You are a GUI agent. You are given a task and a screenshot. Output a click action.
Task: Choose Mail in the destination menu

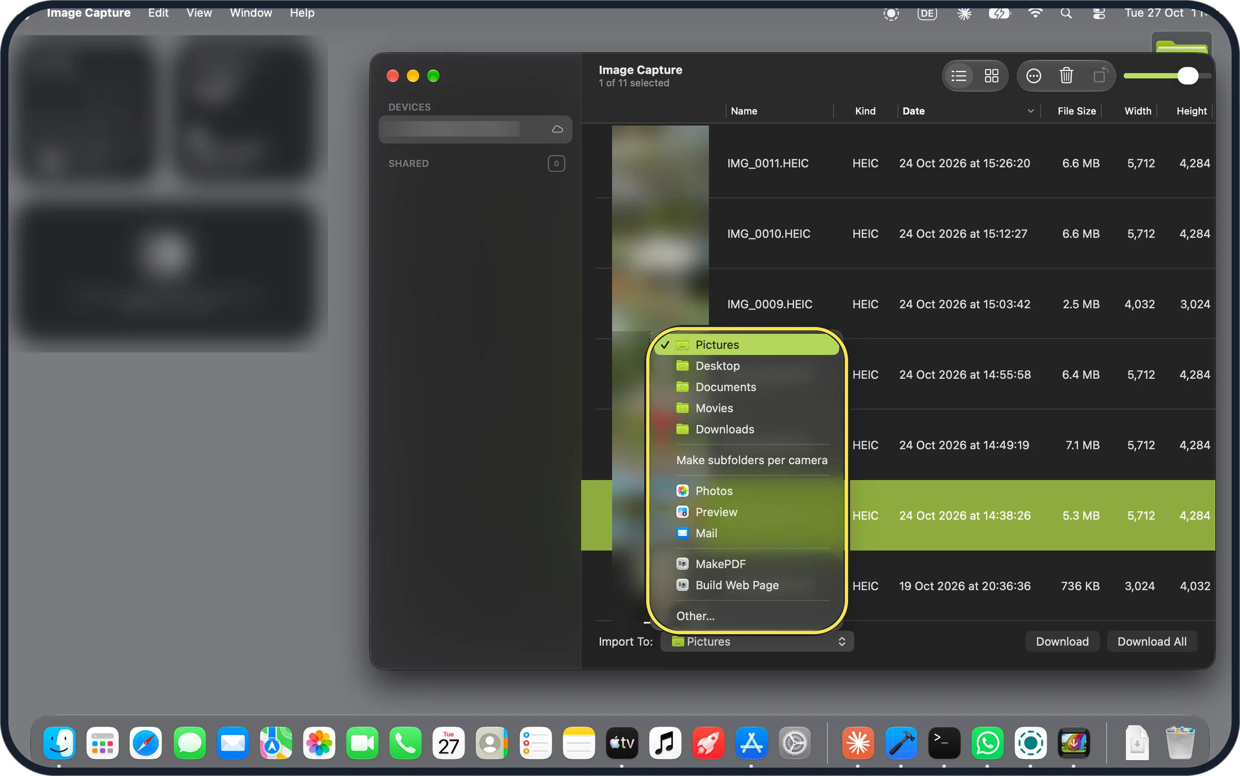pos(747,533)
